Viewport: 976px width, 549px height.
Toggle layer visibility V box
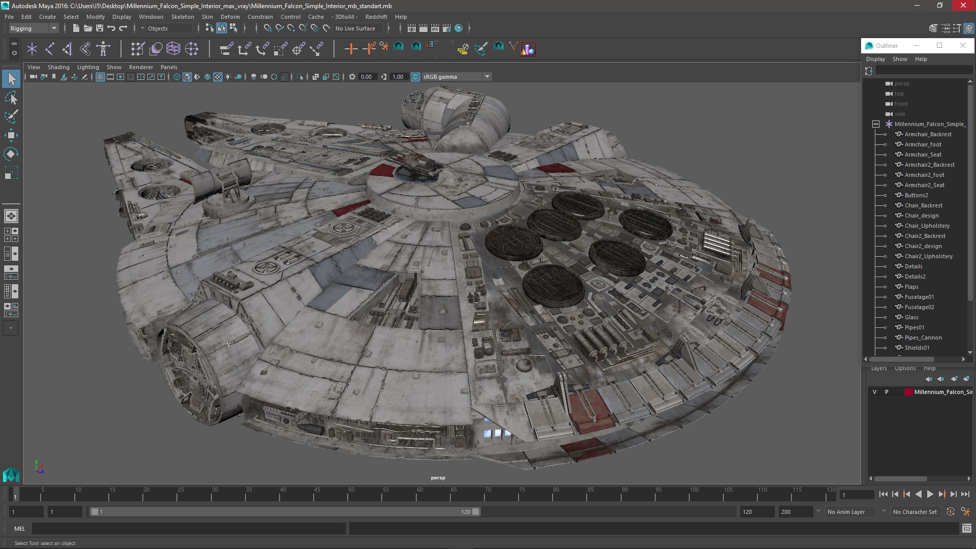(875, 392)
